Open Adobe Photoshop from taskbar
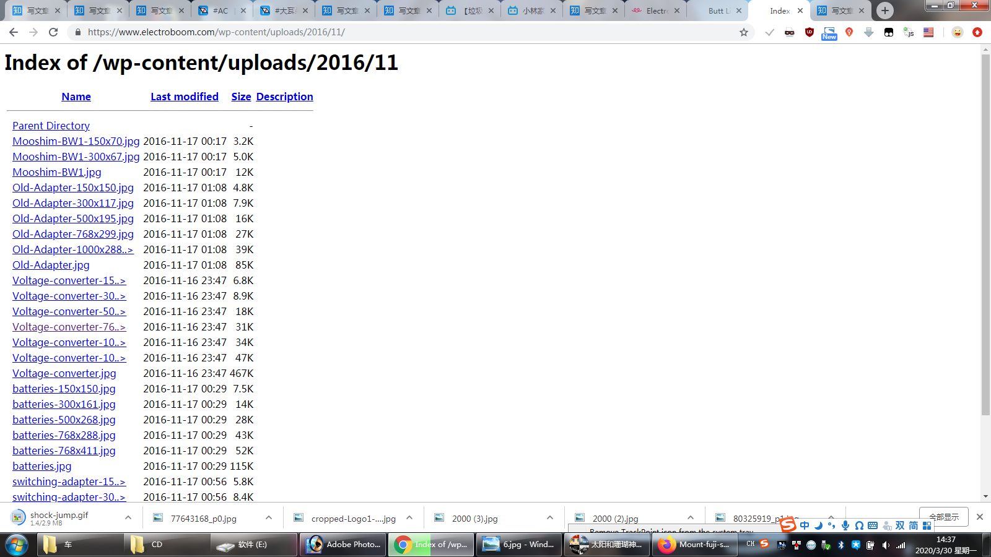 (344, 545)
